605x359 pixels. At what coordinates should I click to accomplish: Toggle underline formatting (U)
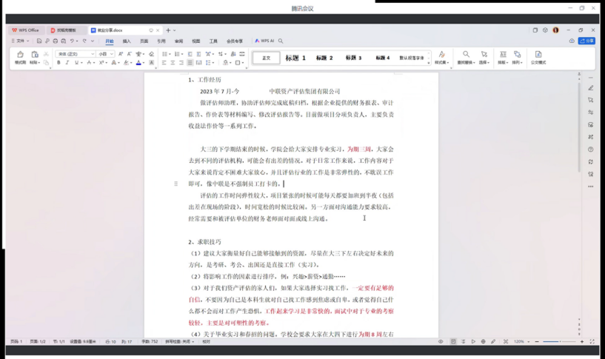click(76, 63)
